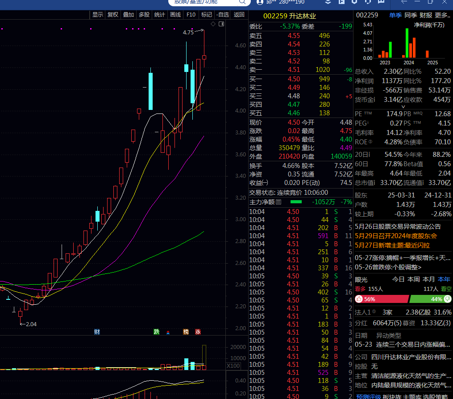Click the red 涨 marker on the chart
This screenshot has width=453, height=399.
(198, 332)
